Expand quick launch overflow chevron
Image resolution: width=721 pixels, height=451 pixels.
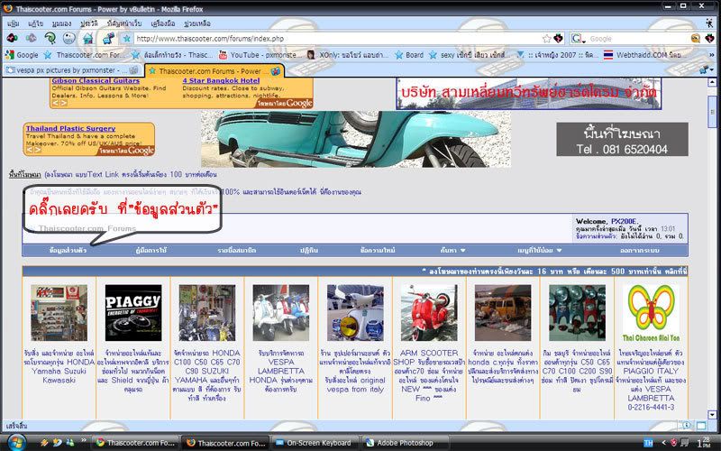click(x=83, y=440)
